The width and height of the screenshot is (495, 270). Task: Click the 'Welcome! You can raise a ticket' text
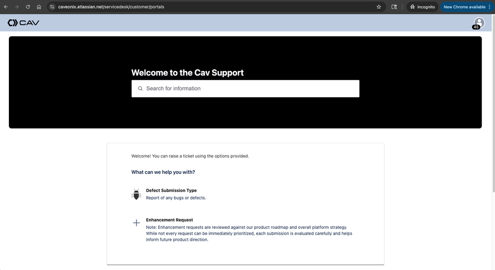190,156
